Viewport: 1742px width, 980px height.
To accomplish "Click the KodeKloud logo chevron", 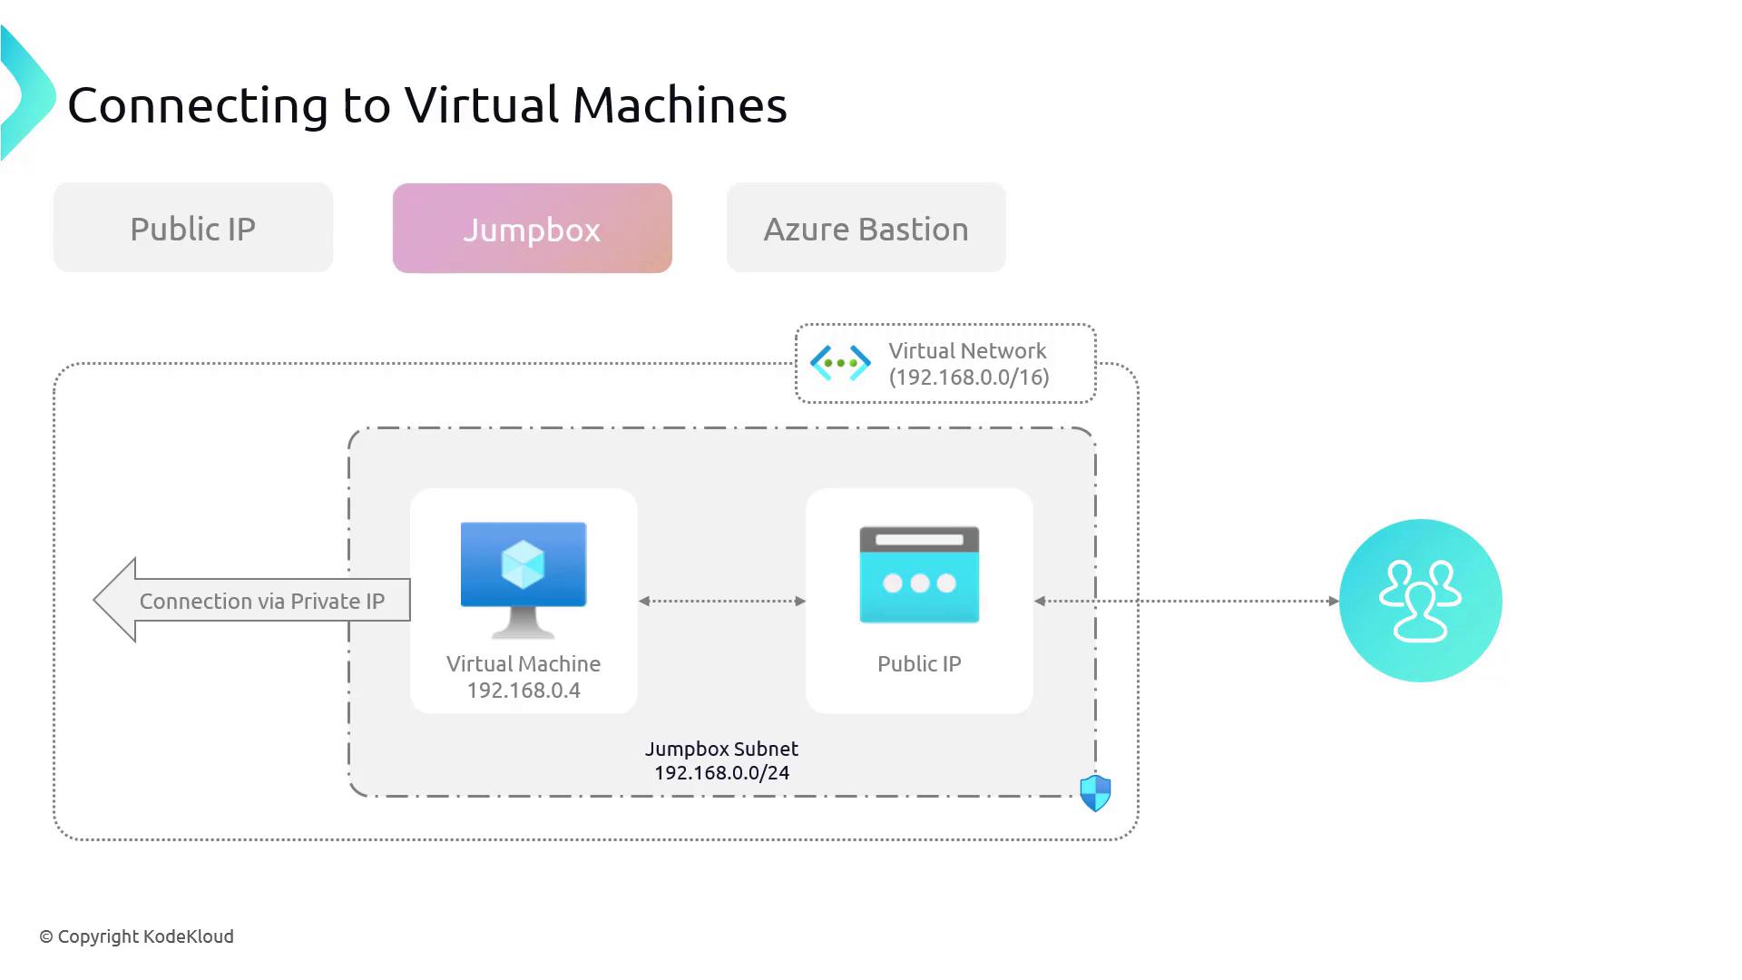I will [27, 95].
